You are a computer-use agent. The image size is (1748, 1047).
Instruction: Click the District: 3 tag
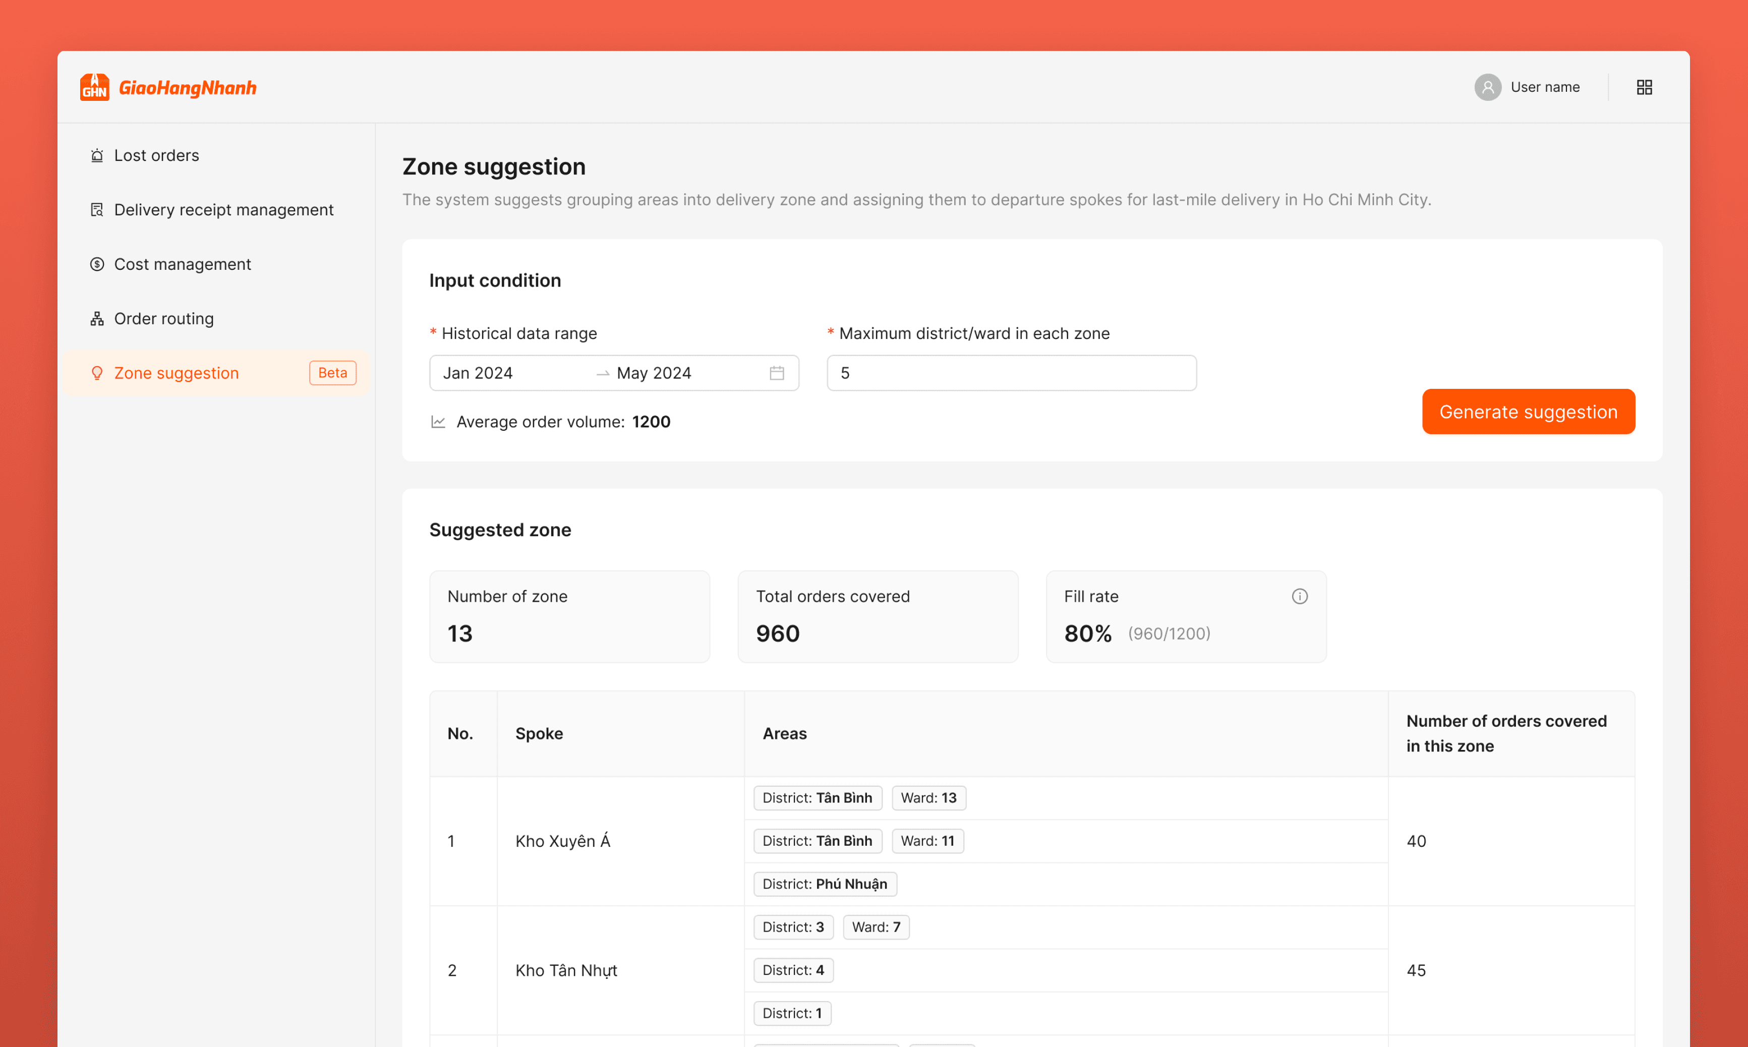coord(793,927)
